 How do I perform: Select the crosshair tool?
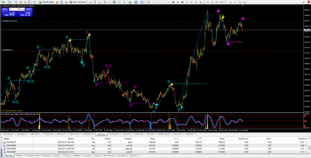click(154, 2)
